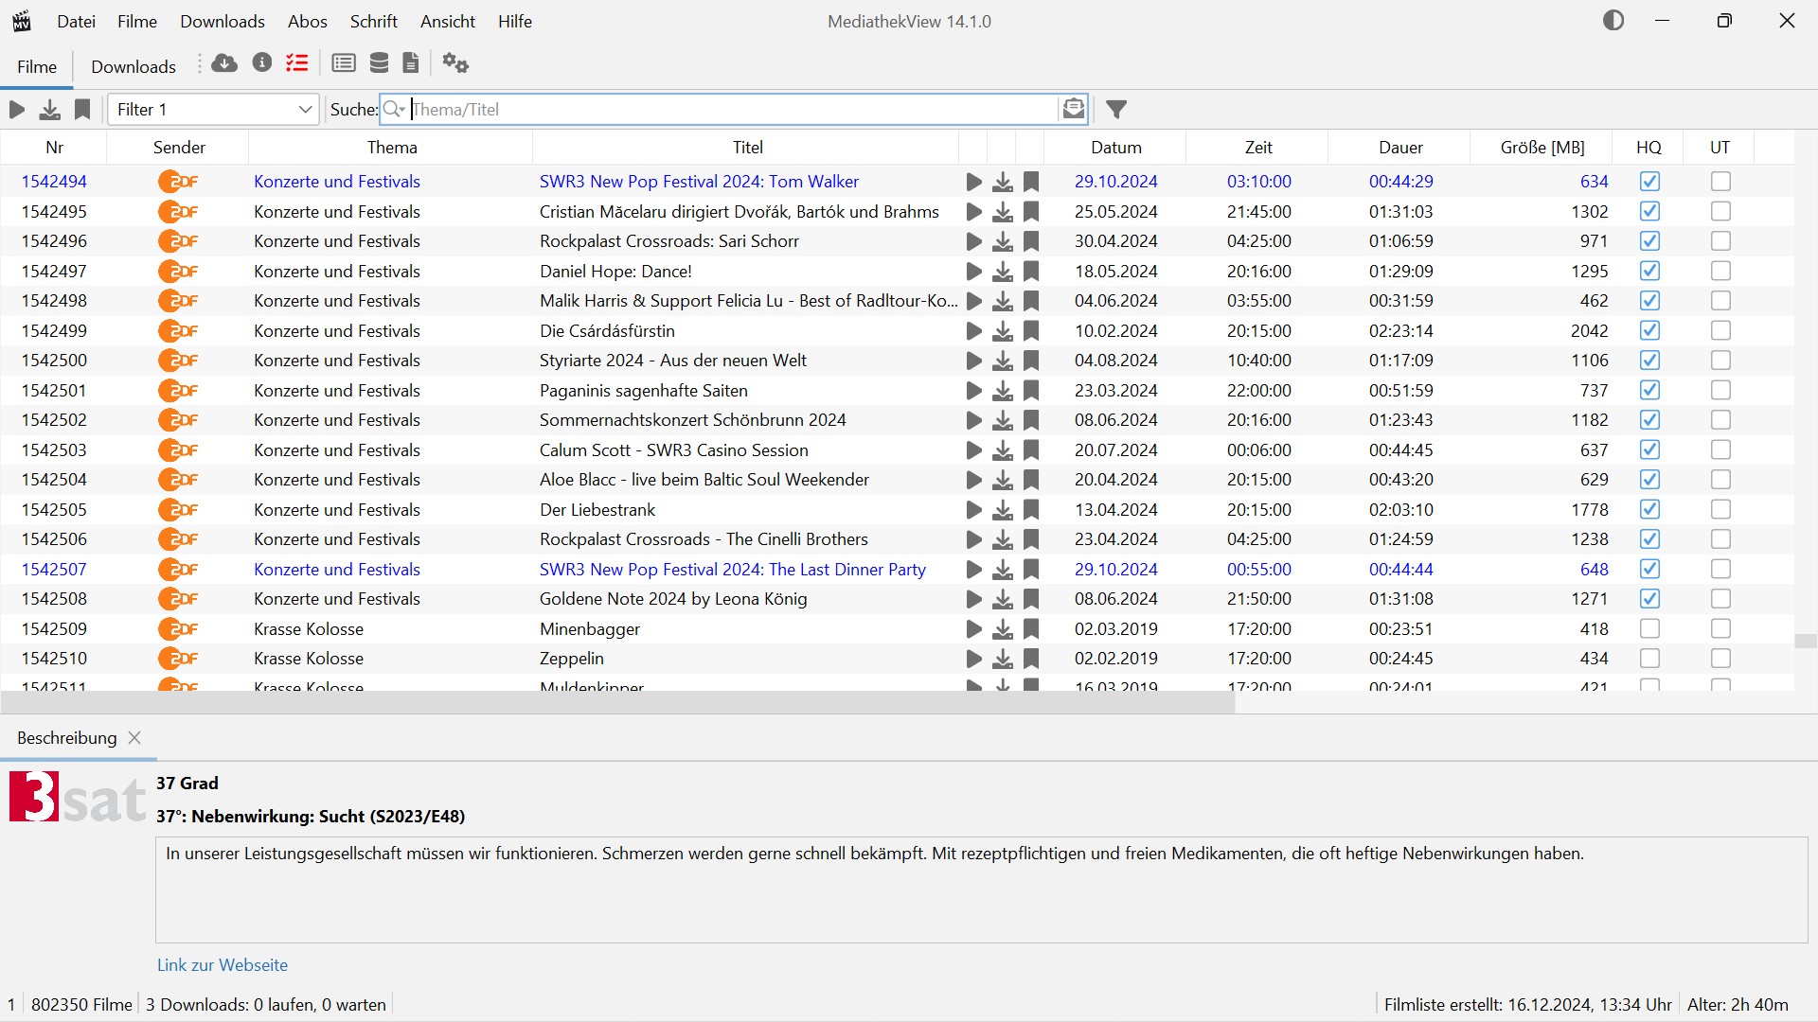Click the description text box

coord(982,890)
